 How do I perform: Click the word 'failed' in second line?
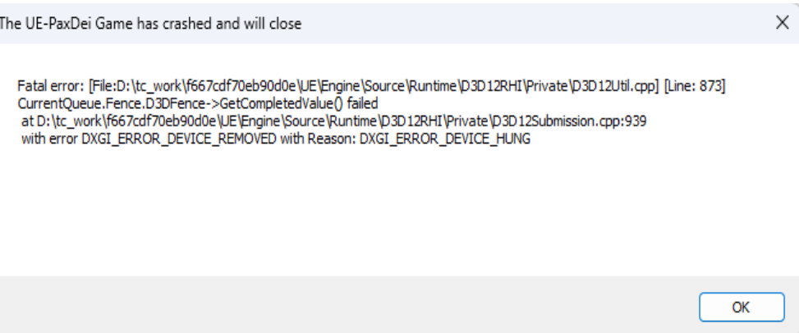point(362,104)
